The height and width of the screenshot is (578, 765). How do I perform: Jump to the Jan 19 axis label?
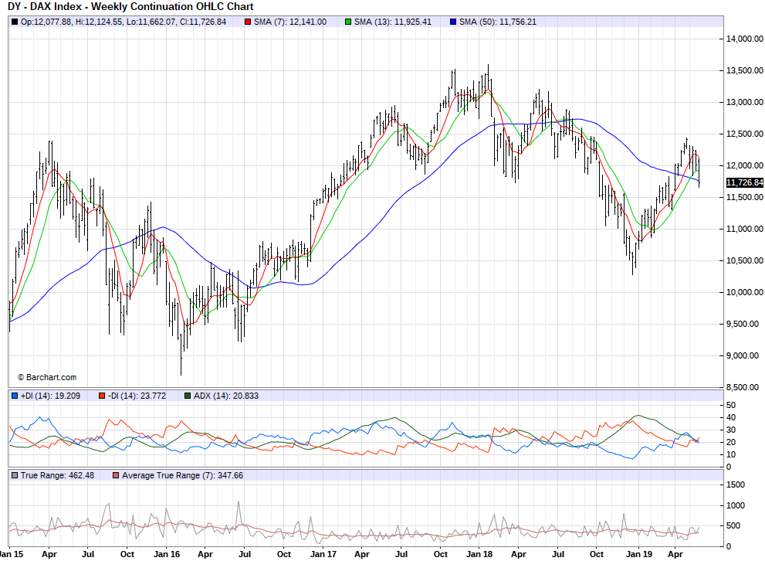pos(638,554)
